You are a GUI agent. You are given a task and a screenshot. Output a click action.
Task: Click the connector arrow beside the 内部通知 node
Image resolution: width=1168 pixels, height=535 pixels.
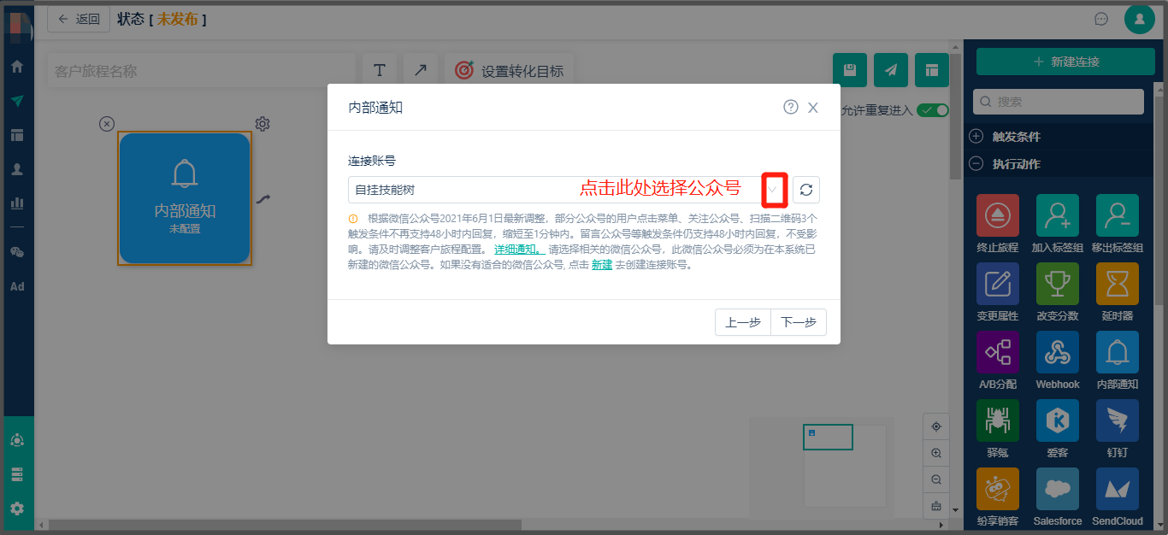[264, 199]
